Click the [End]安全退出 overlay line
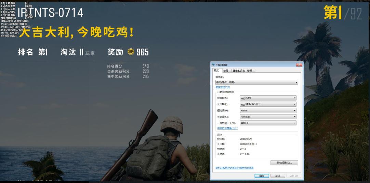The width and height of the screenshot is (370, 183). (9, 36)
